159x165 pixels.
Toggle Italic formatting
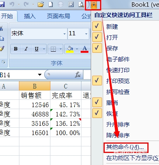click(26, 49)
